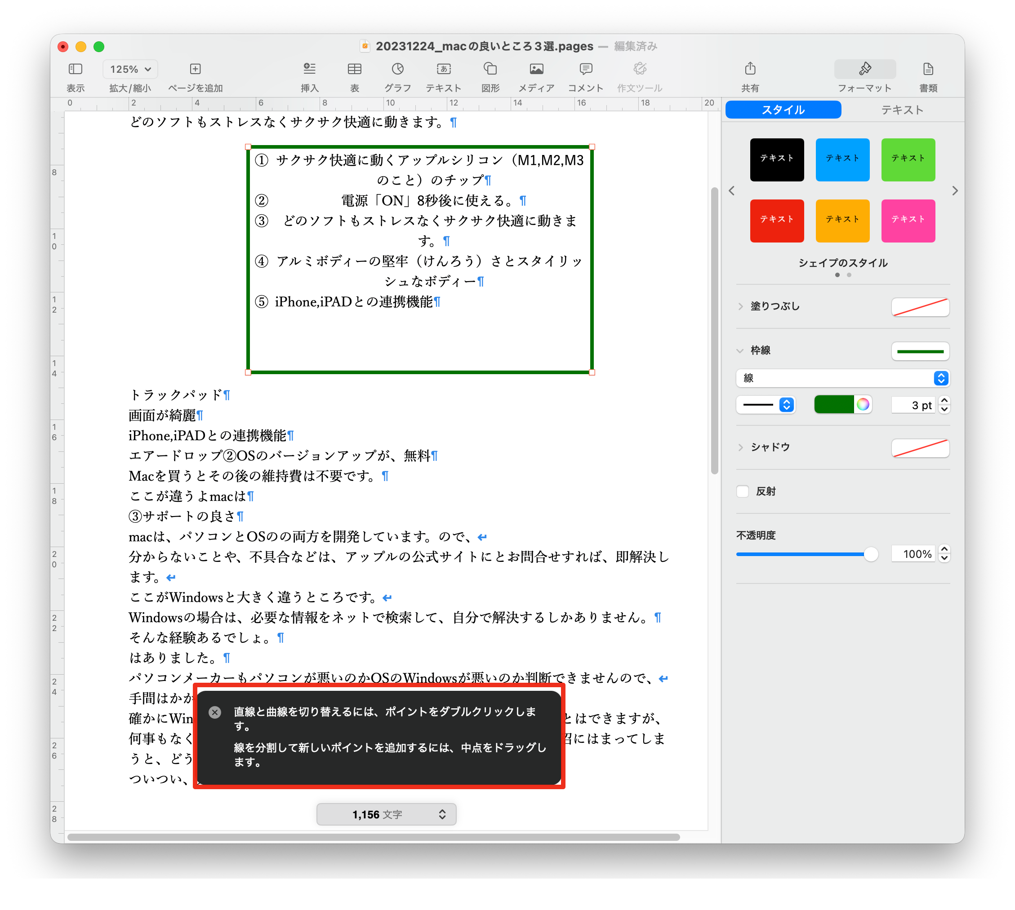Add a コメント comment icon
The width and height of the screenshot is (1015, 910).
coord(585,69)
